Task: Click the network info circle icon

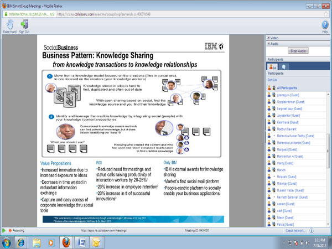Action: pyautogui.click(x=311, y=230)
